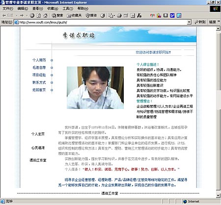Open the File (文件) menu
The height and width of the screenshot is (205, 221).
(8, 8)
